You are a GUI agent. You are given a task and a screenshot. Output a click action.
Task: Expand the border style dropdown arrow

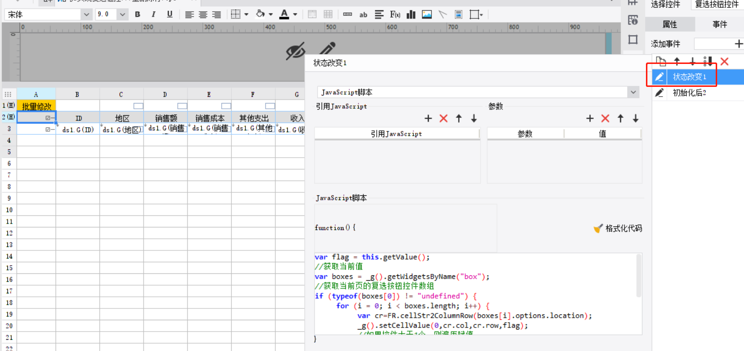(x=246, y=15)
